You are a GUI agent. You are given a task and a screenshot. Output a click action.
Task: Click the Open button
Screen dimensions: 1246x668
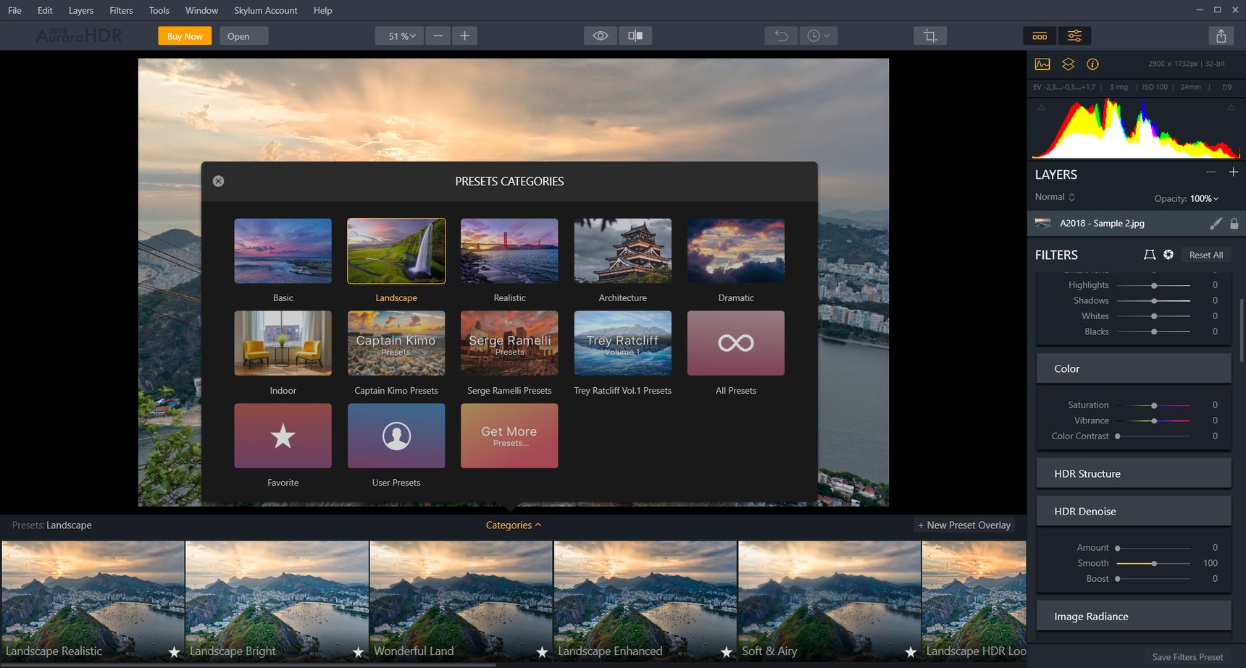tap(244, 36)
